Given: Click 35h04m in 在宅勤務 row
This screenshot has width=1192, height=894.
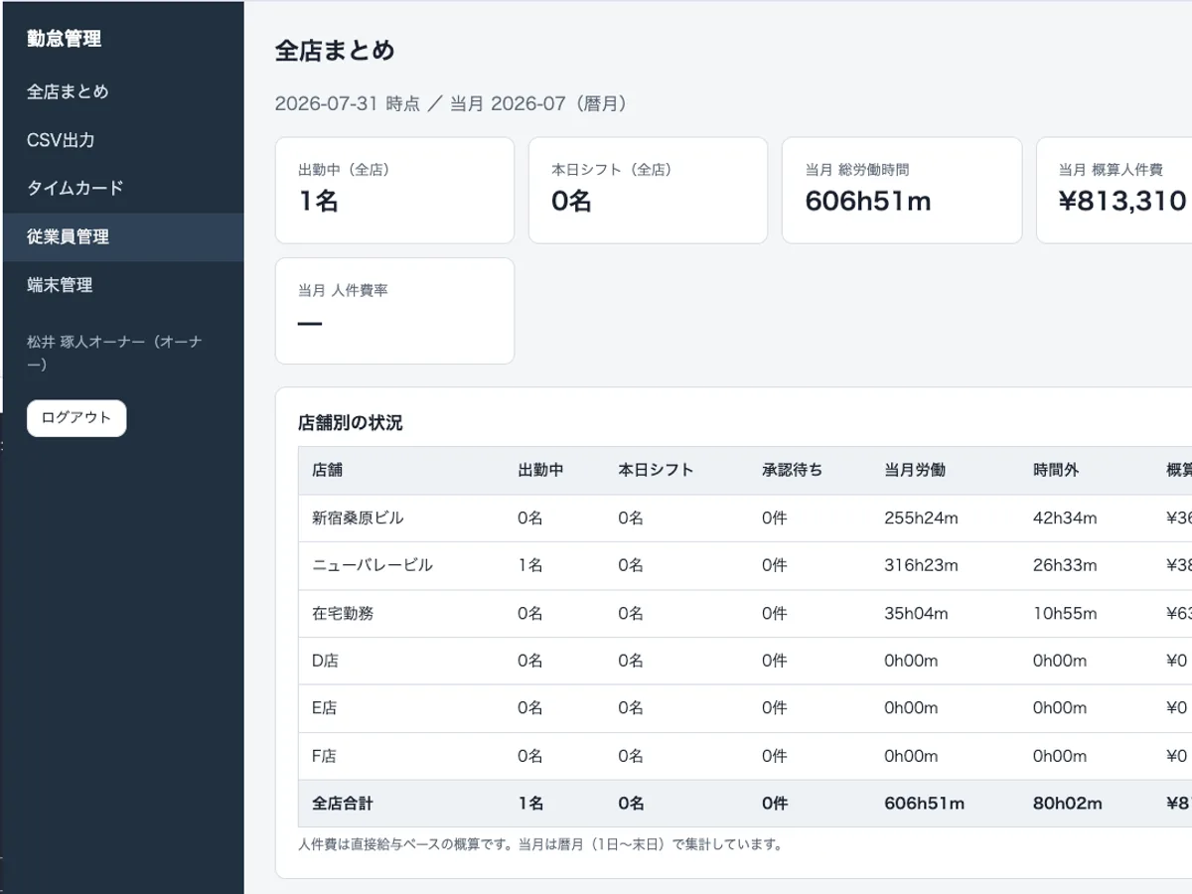Looking at the screenshot, I should point(916,614).
